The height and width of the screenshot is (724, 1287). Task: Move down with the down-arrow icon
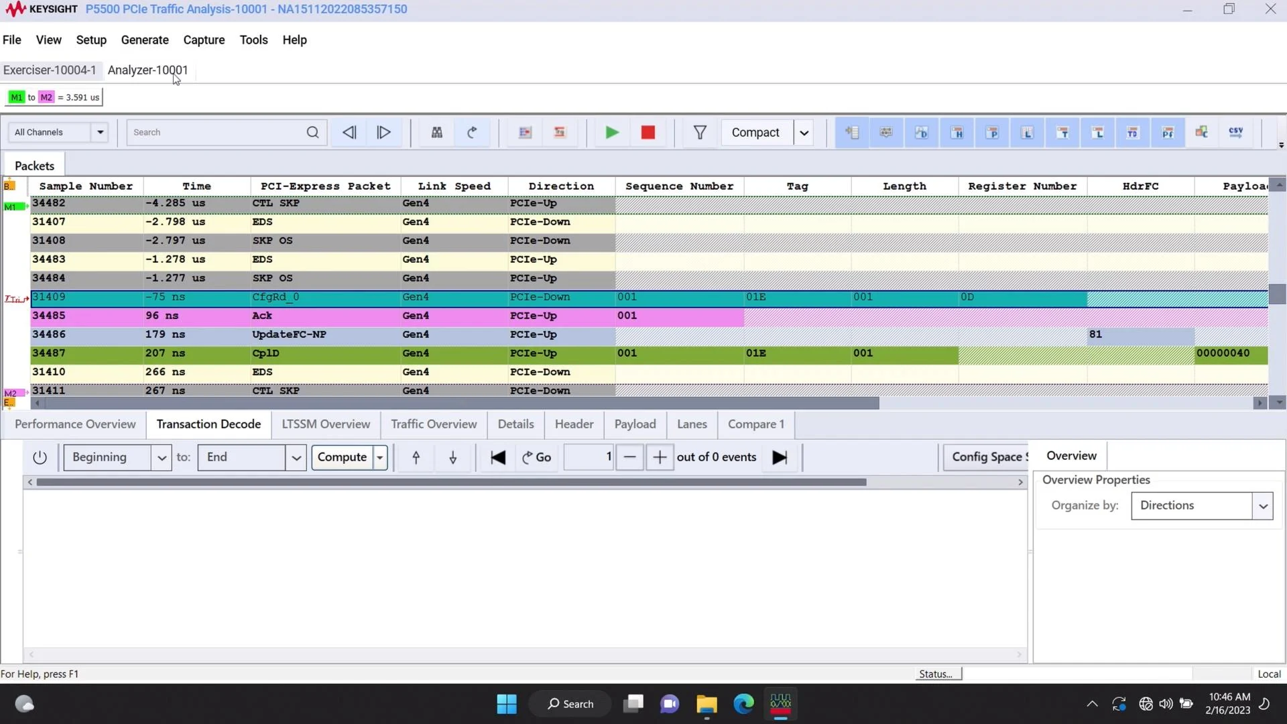pos(453,457)
